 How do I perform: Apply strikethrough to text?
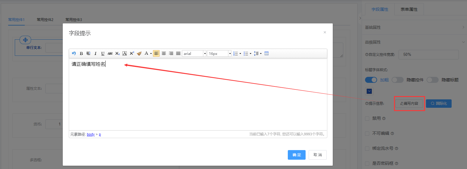click(110, 53)
